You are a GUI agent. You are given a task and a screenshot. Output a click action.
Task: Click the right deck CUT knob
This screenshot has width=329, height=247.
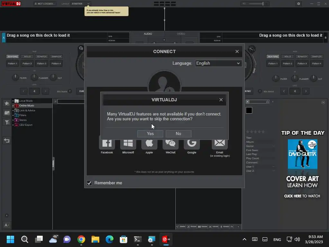(x=314, y=78)
